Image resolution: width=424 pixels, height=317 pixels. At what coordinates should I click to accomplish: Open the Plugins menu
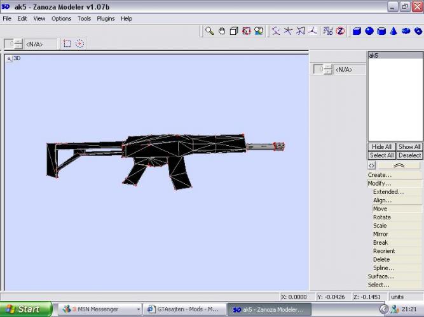point(106,18)
